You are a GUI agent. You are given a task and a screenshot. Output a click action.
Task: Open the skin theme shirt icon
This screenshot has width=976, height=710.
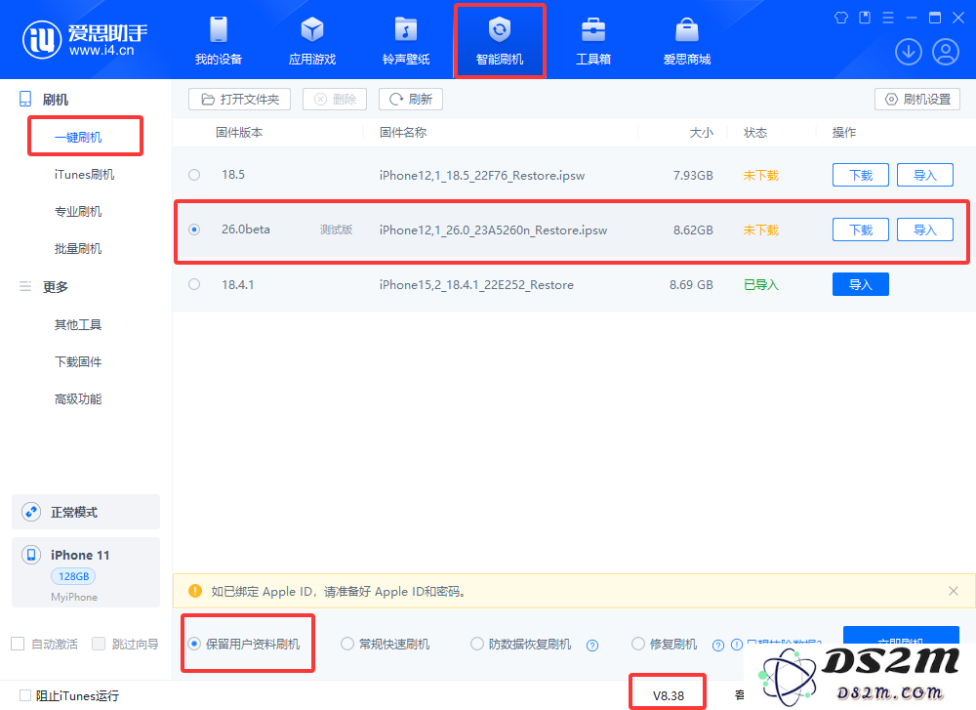click(841, 18)
